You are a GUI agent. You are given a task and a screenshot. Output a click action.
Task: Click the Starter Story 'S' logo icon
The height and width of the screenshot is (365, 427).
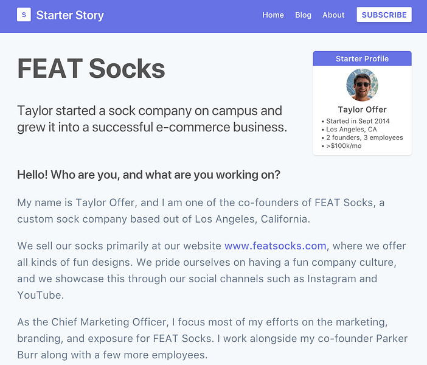pyautogui.click(x=24, y=15)
